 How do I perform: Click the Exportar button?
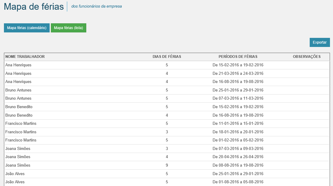click(x=319, y=42)
